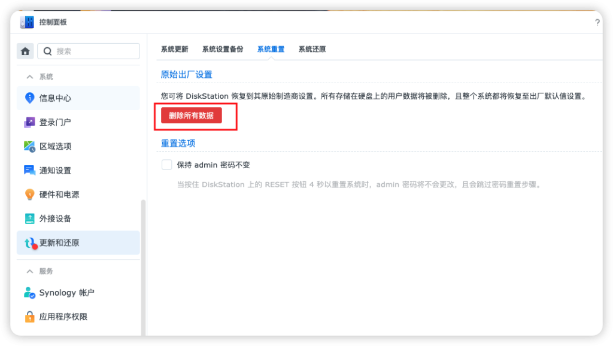
Task: Click the Control Panel app icon in title bar
Action: click(x=27, y=22)
